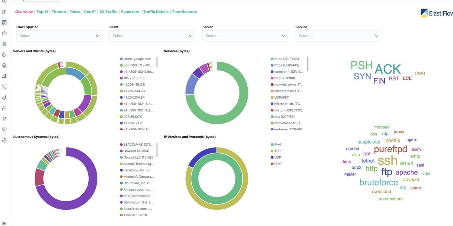Screen dimensions: 453x226
Task: Open Management gear in the sidebar
Action: tap(4, 140)
